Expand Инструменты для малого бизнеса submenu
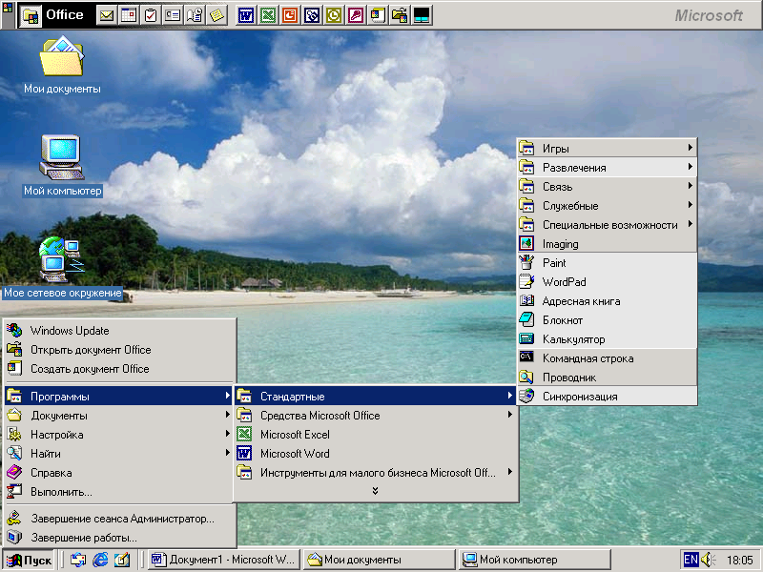Viewport: 763px width, 572px height. [x=376, y=472]
